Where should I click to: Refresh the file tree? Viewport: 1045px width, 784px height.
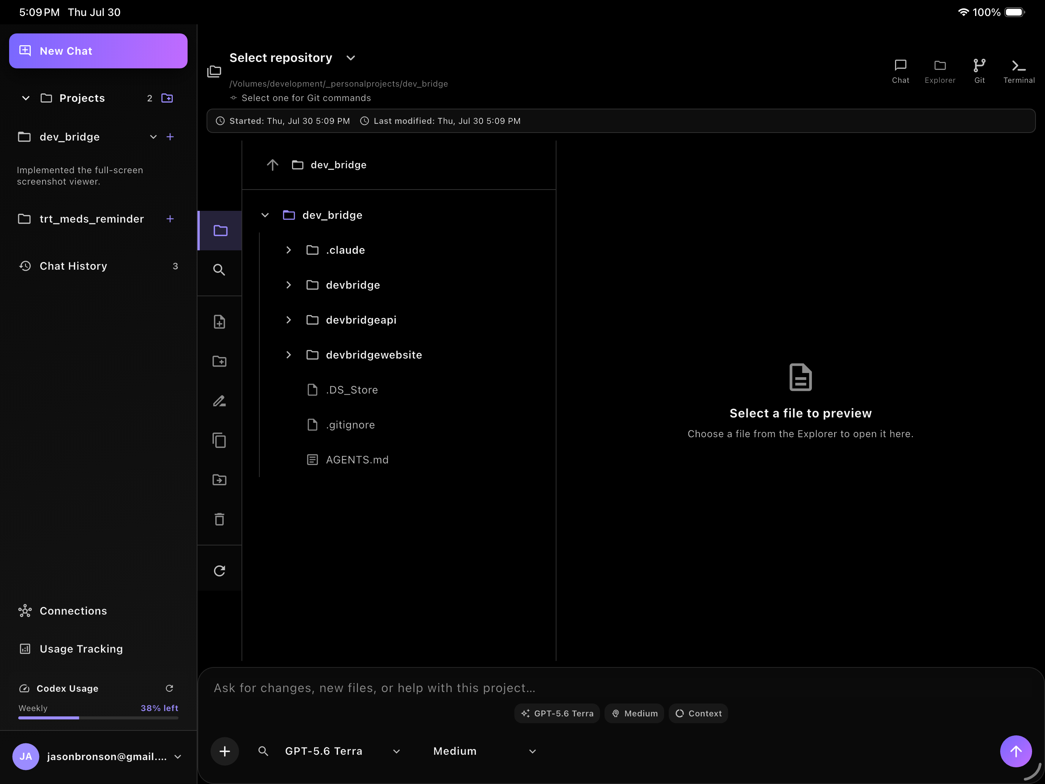click(219, 571)
